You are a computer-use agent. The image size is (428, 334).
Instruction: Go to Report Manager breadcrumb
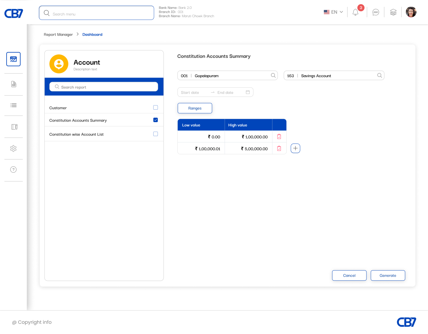coord(58,34)
